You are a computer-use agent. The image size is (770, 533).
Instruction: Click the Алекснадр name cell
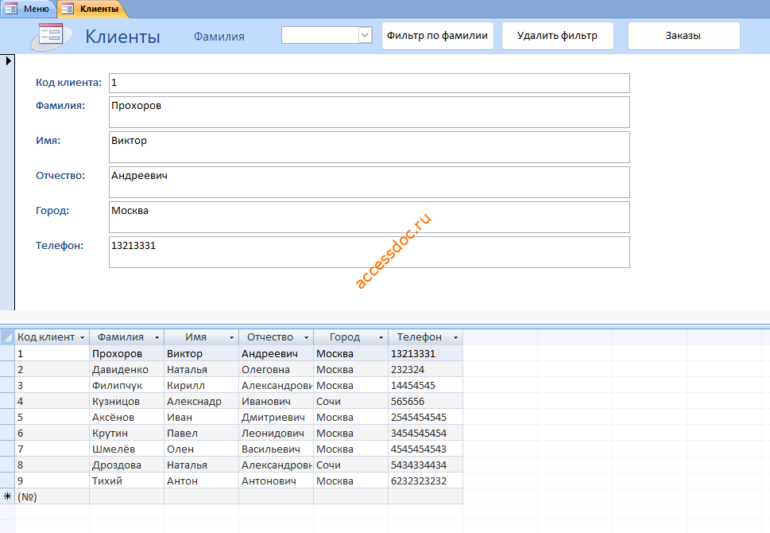pos(201,401)
